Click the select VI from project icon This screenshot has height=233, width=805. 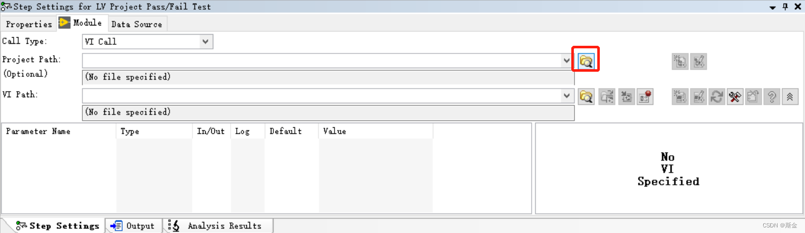pos(607,96)
